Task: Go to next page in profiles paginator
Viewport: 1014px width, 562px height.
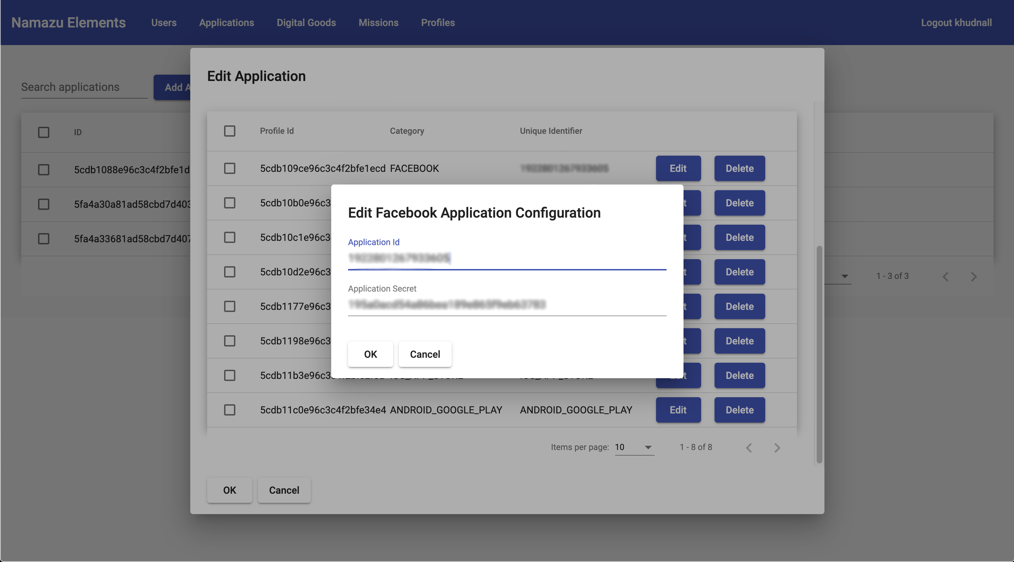Action: (x=777, y=448)
